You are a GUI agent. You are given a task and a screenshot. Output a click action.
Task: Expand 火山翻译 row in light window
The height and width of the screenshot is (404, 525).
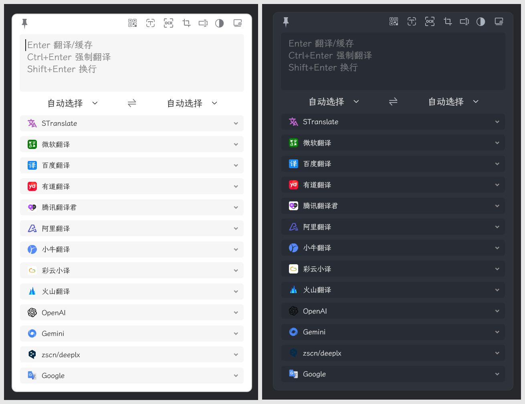pos(132,291)
